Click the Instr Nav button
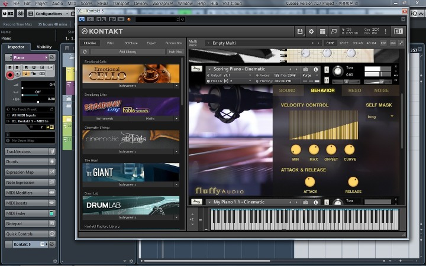This screenshot has height=266, width=426. tap(175, 51)
